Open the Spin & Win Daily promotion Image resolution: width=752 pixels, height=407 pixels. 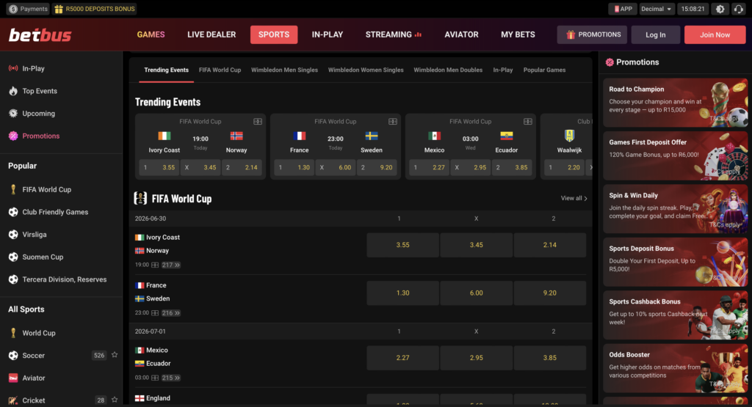676,209
